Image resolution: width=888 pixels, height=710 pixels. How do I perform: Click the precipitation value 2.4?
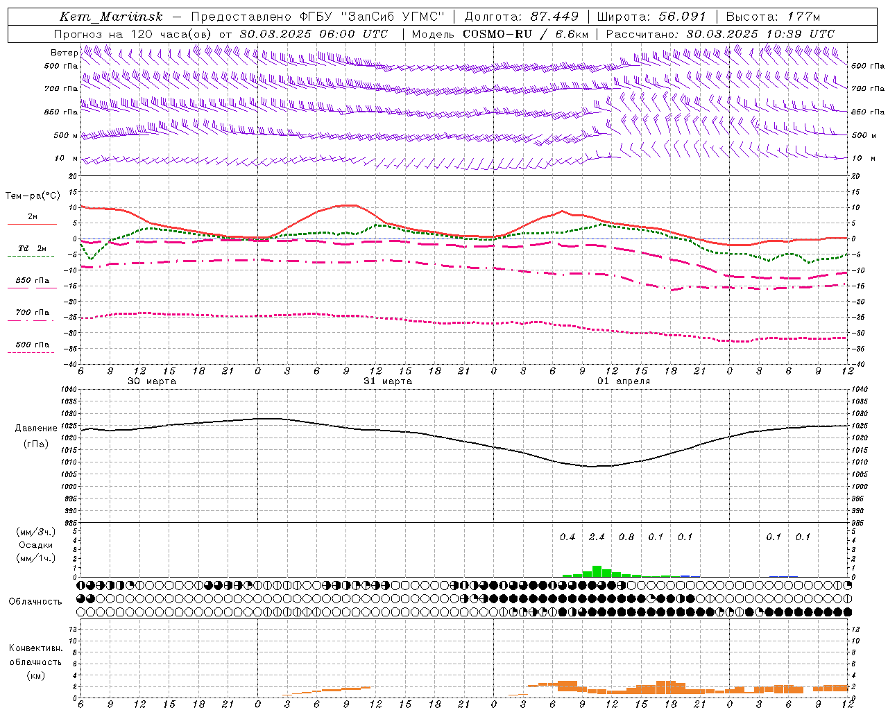pyautogui.click(x=597, y=537)
